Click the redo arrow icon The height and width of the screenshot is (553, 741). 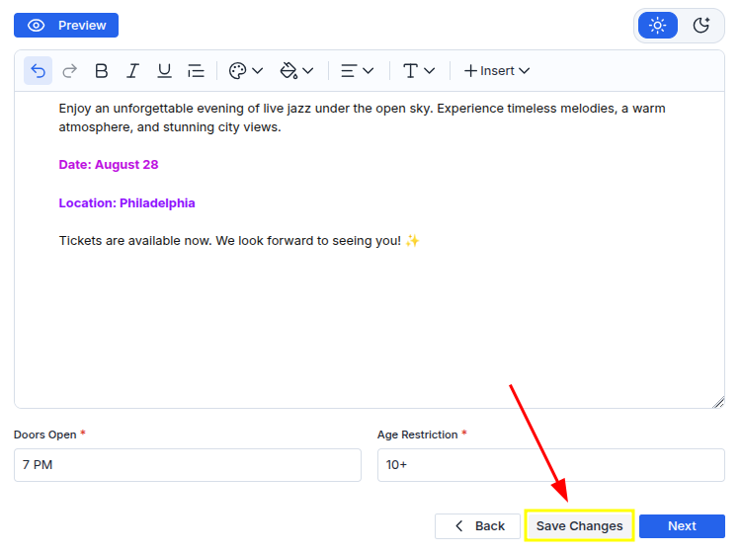click(x=69, y=71)
